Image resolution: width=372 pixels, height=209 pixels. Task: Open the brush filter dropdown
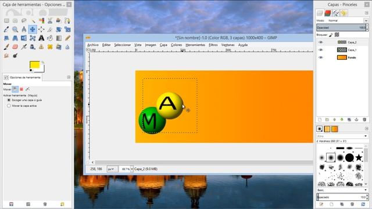366,136
